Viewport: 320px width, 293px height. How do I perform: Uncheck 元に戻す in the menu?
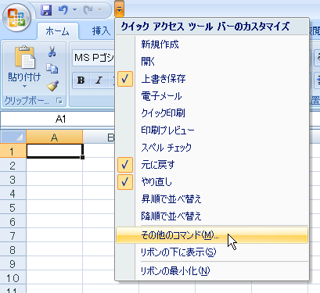[x=212, y=165]
